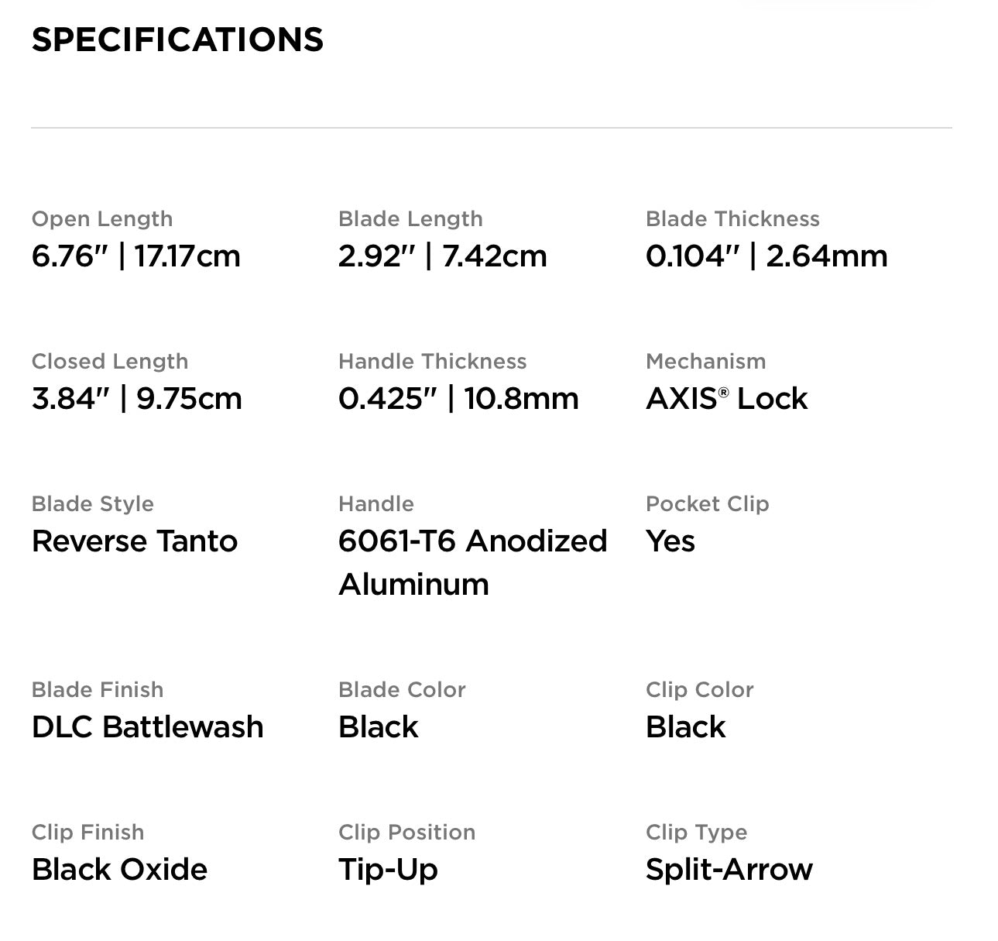Image resolution: width=998 pixels, height=941 pixels.
Task: Click the Closed Length value 3.84" | 9.75cm
Action: click(x=137, y=399)
